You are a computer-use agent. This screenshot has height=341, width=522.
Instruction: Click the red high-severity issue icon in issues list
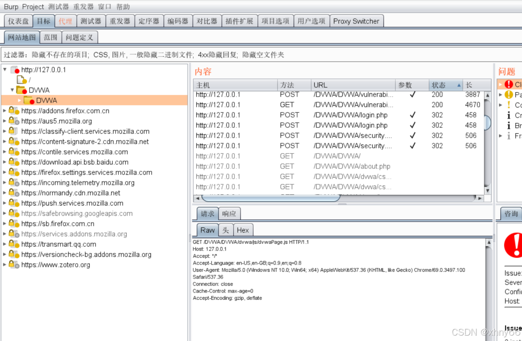coord(509,84)
